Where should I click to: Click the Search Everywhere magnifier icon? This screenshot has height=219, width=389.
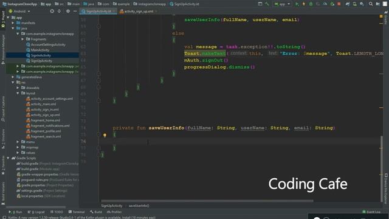click(371, 4)
